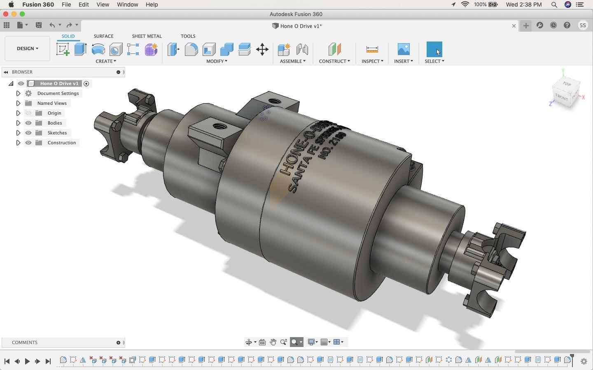Switch to the SHEET METAL tab

(147, 36)
